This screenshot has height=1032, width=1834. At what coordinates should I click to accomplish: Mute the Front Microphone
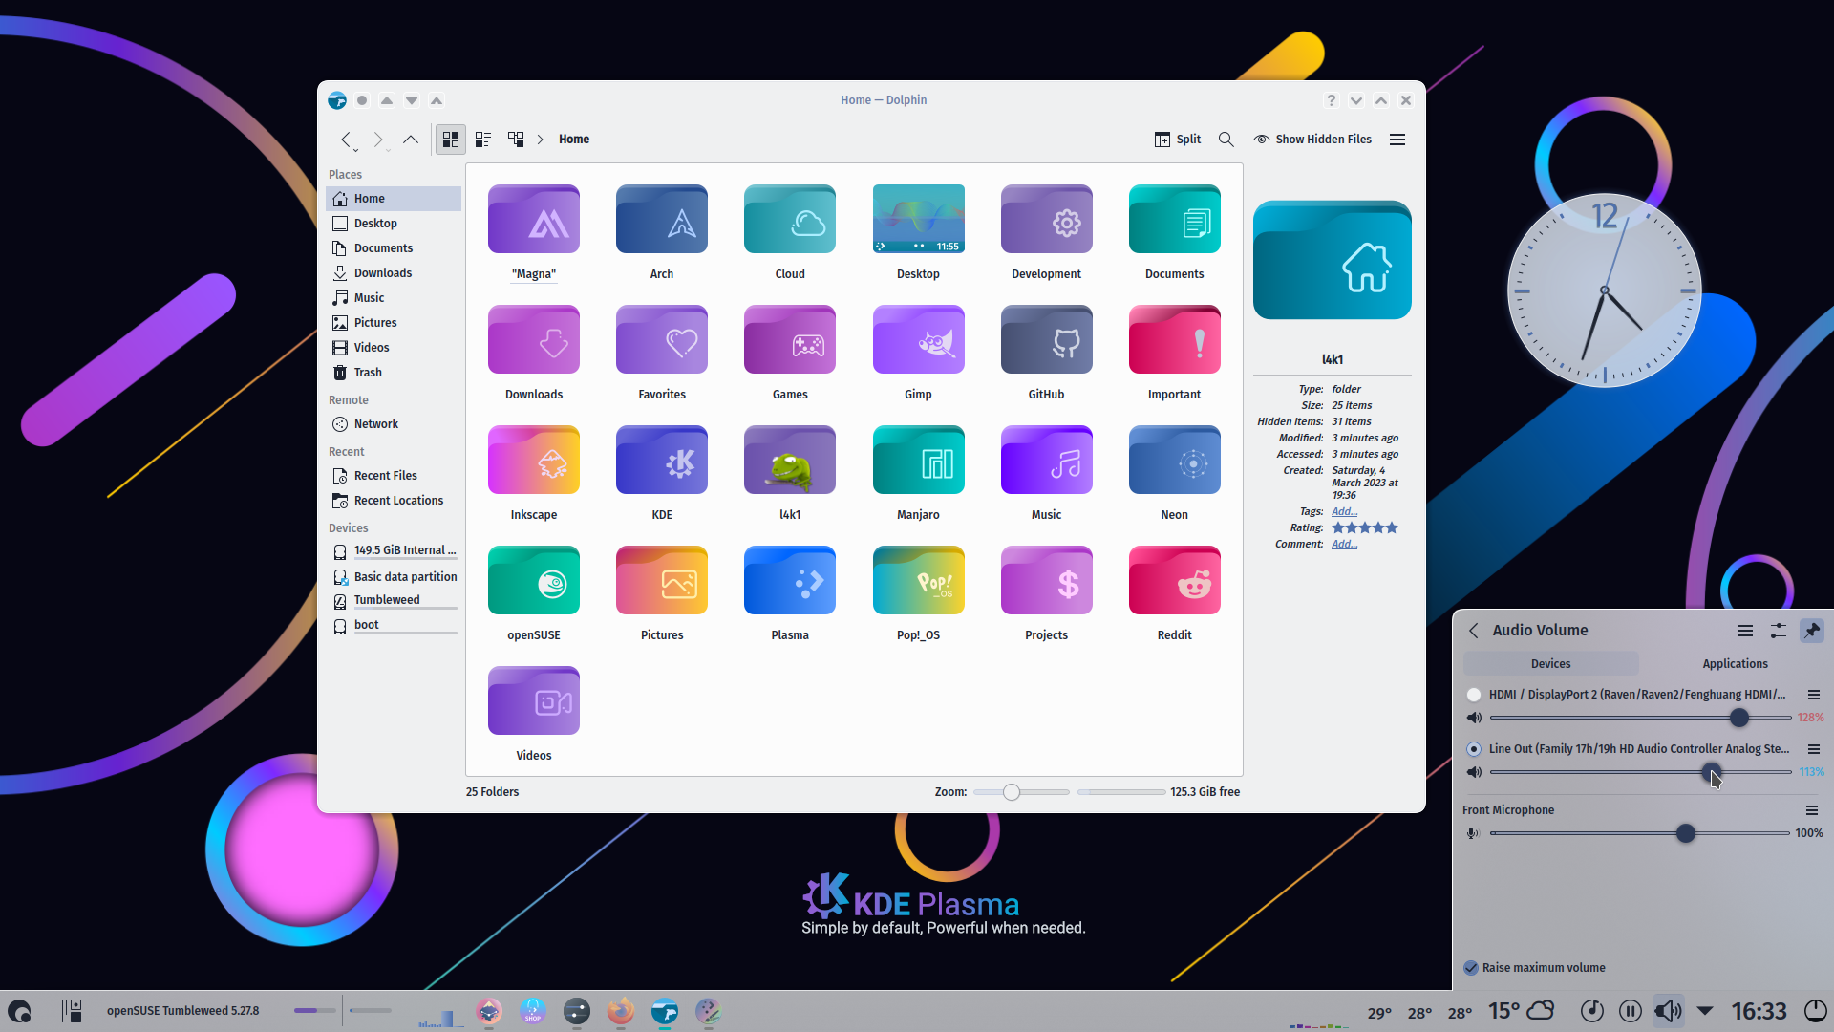1474,833
